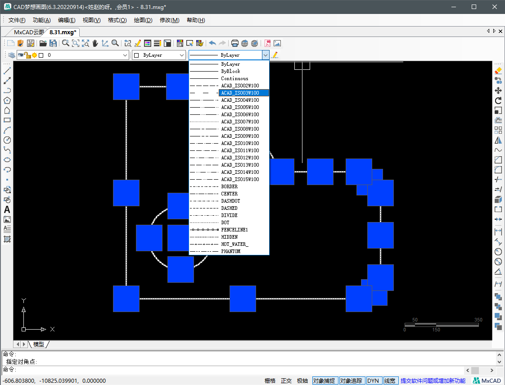
Task: Toggle 极轴 polar tracking
Action: 302,381
